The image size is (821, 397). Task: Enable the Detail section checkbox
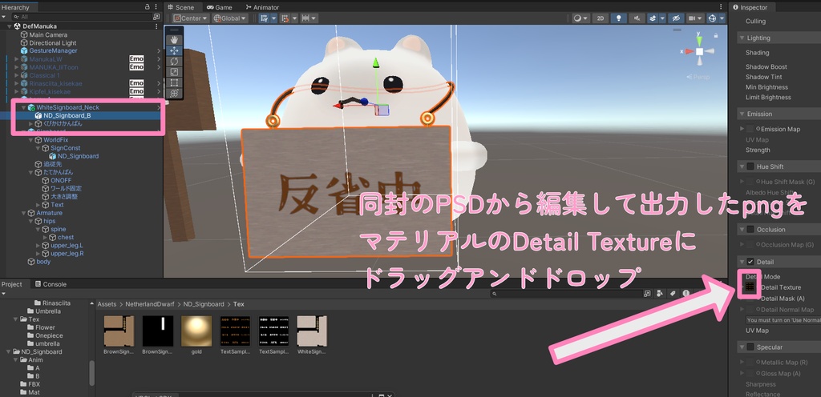point(750,262)
